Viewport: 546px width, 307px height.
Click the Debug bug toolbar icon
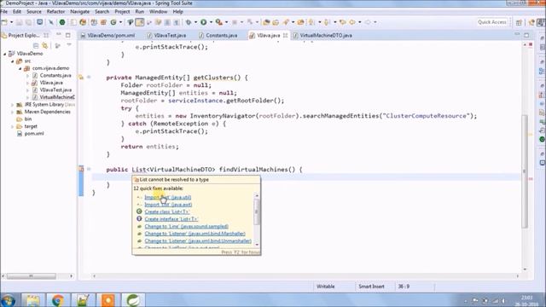pos(189,22)
